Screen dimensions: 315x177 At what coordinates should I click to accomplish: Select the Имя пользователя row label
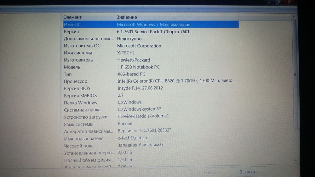point(84,139)
